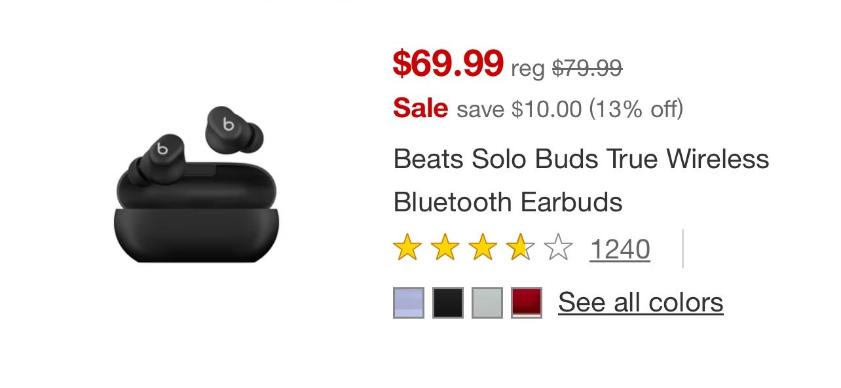Screen dimensions: 841x388
Task: Click the save $10.00 (13% off) text
Action: coord(569,109)
